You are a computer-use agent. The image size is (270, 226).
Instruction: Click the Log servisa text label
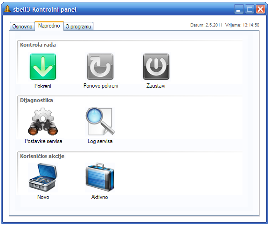[100, 141]
